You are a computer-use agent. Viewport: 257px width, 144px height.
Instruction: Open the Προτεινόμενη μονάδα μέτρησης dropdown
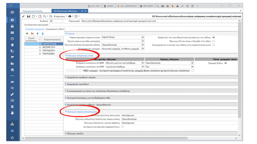coord(143,41)
